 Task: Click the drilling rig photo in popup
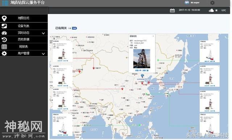[142, 58]
